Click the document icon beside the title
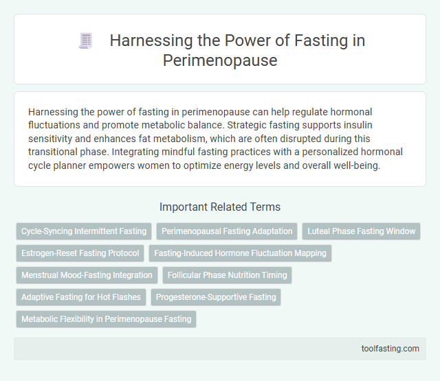This screenshot has height=381, width=440. [84, 41]
